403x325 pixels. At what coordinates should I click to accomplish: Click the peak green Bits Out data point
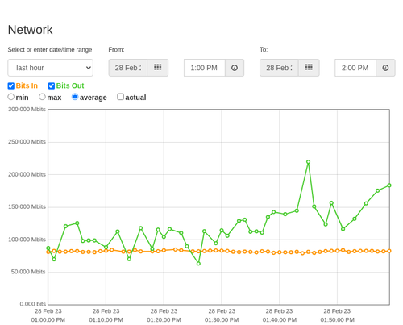tap(308, 162)
